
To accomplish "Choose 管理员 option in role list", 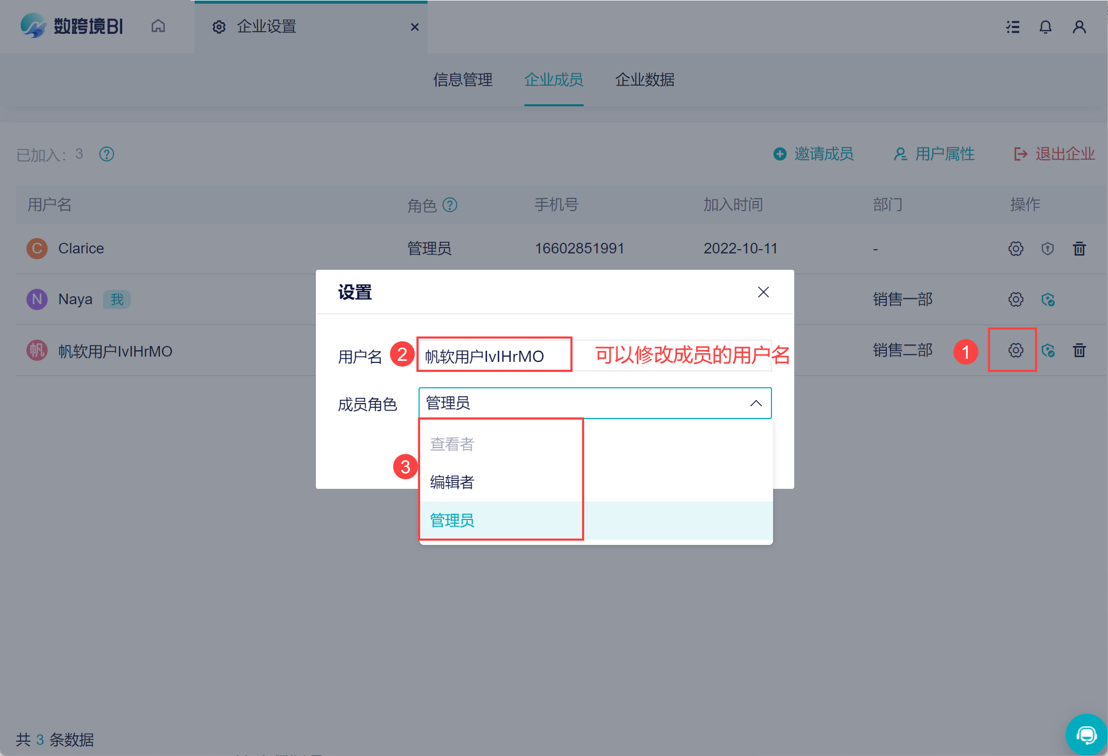I will [452, 520].
